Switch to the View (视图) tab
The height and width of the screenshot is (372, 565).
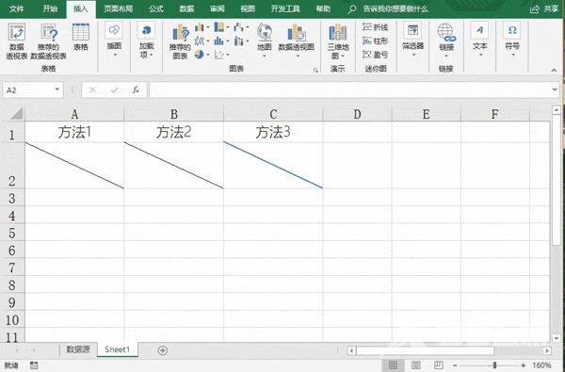pos(248,8)
